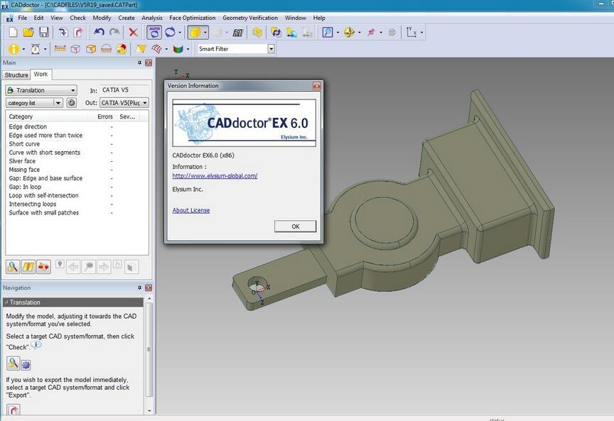Click the Navigation panel scrollbar
Image resolution: width=614 pixels, height=421 pixels.
[x=149, y=349]
